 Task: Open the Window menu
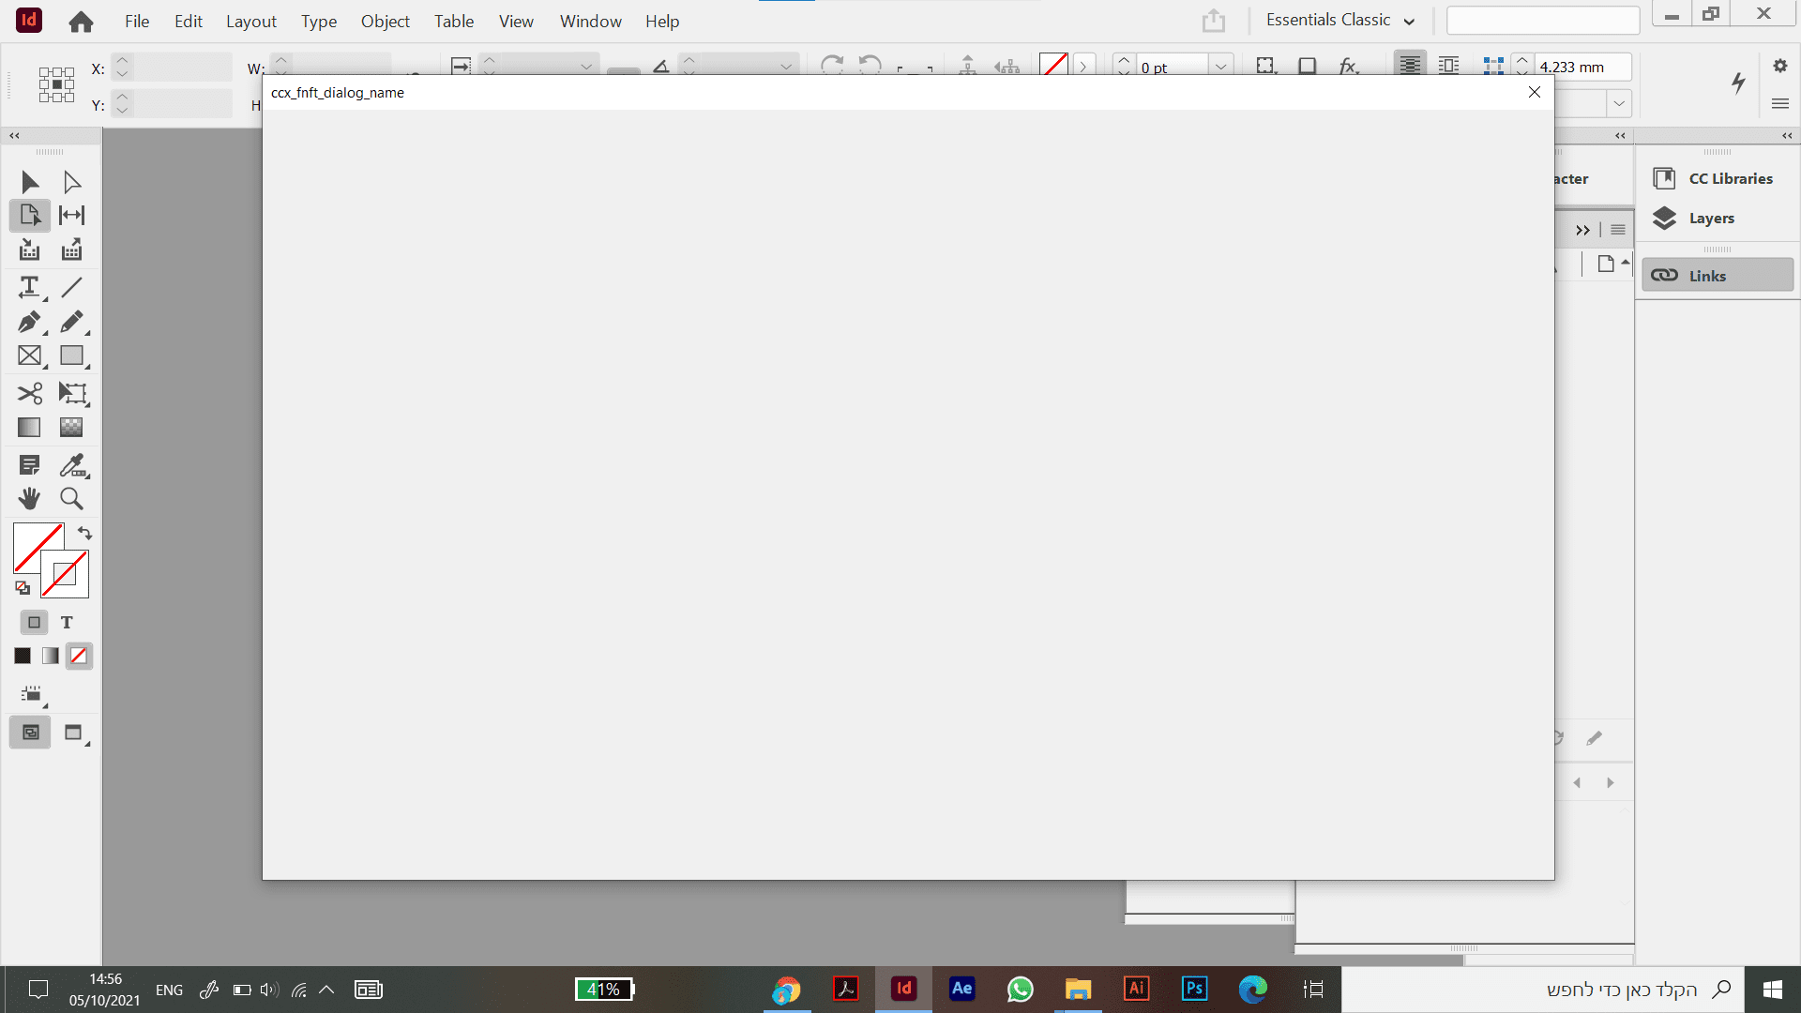(x=590, y=21)
